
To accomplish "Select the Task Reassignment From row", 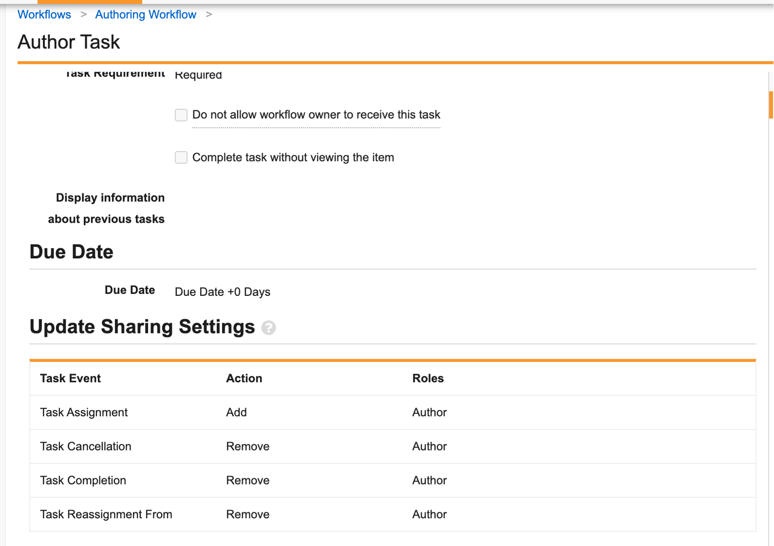I will pyautogui.click(x=106, y=514).
